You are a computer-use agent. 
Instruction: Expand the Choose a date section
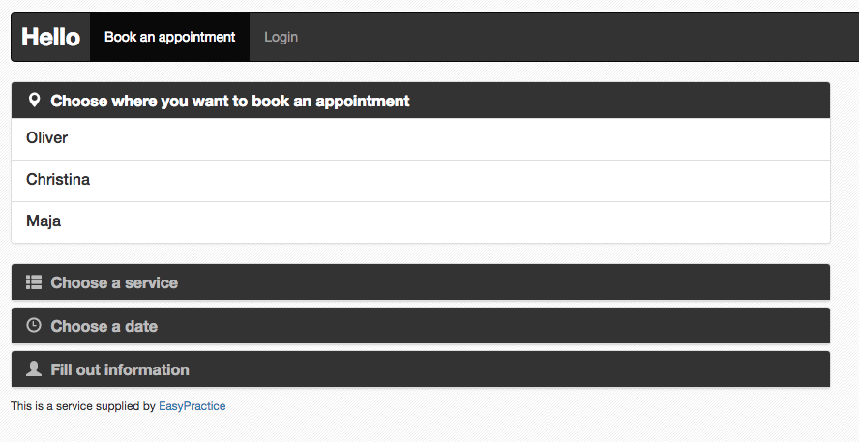pyautogui.click(x=421, y=325)
